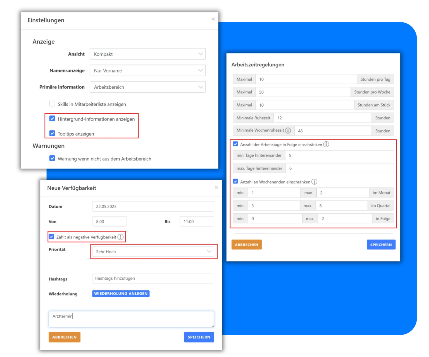This screenshot has height=357, width=429.
Task: Close the Einstellungen dialog
Action: (213, 19)
